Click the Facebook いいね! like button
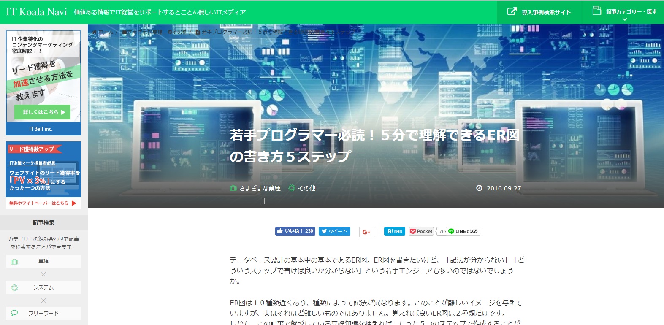 [x=295, y=231]
